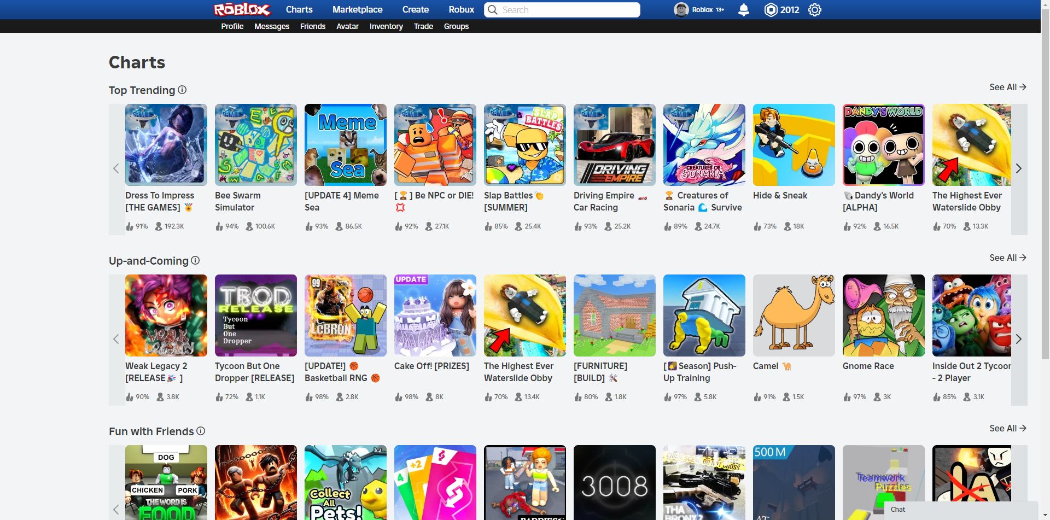This screenshot has width=1050, height=520.
Task: Open Weak Legacy 2 thumbnail
Action: (166, 315)
